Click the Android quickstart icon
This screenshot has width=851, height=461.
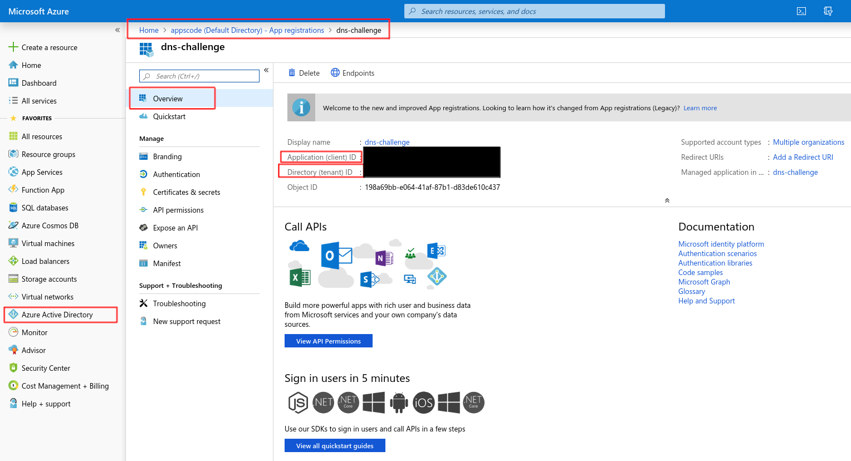[x=399, y=403]
